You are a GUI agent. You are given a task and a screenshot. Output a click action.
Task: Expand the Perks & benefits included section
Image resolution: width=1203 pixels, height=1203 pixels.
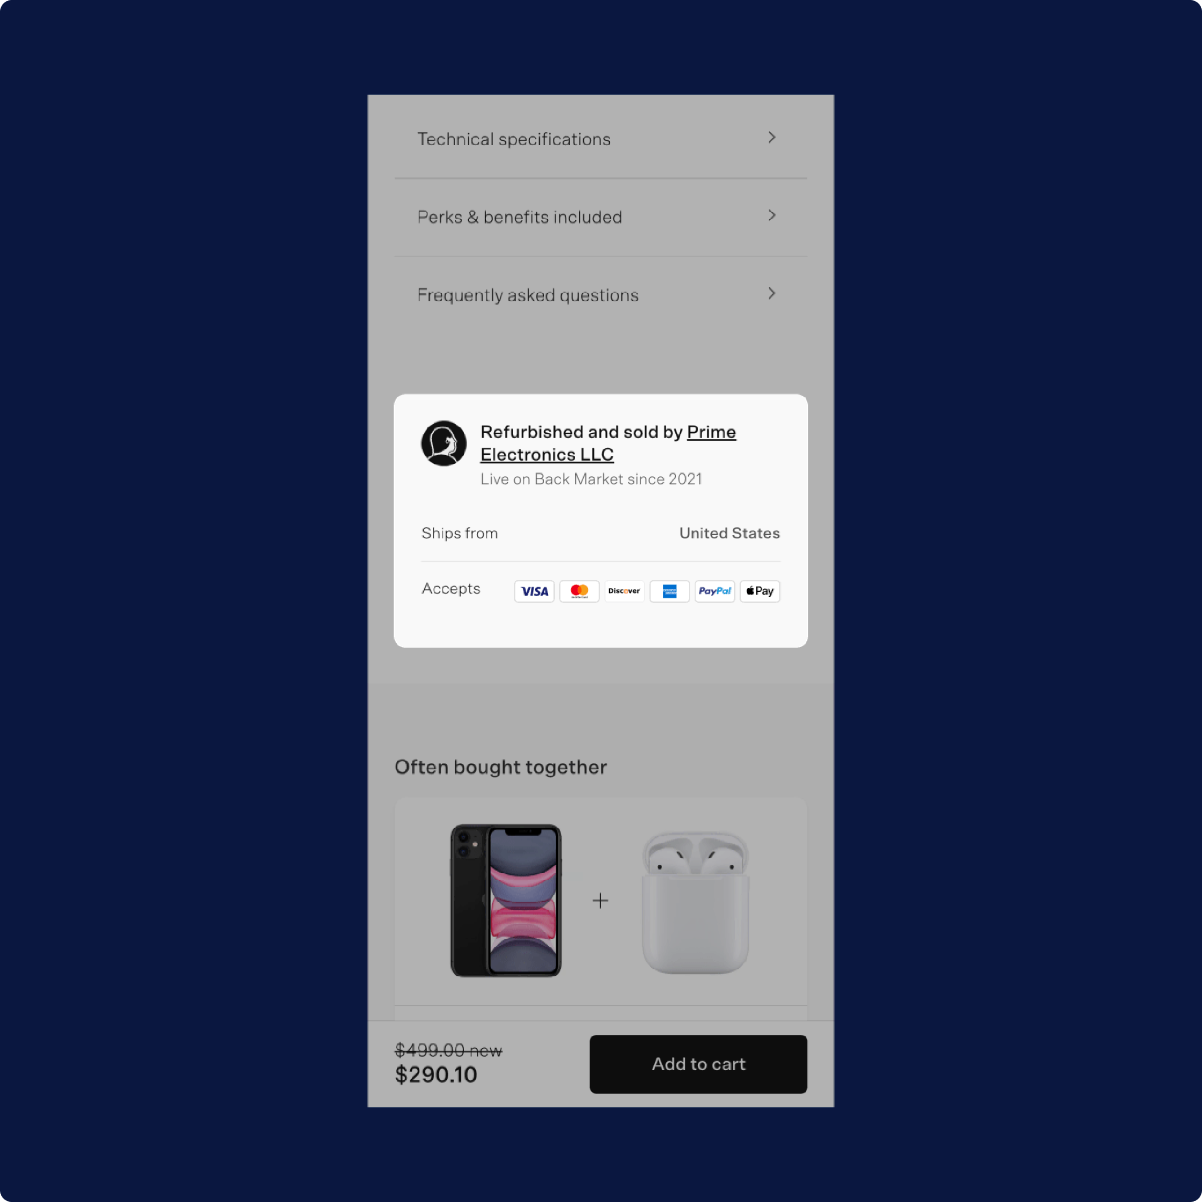click(x=600, y=217)
